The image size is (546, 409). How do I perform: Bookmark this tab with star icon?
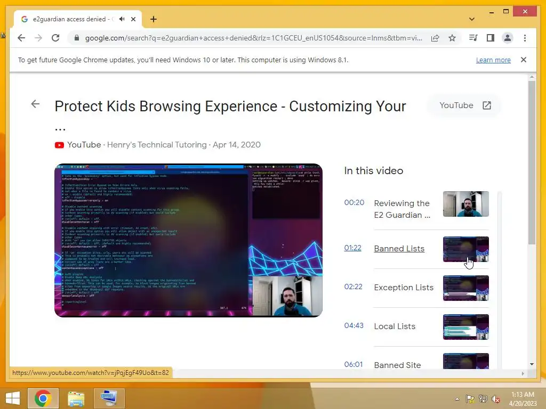point(452,38)
